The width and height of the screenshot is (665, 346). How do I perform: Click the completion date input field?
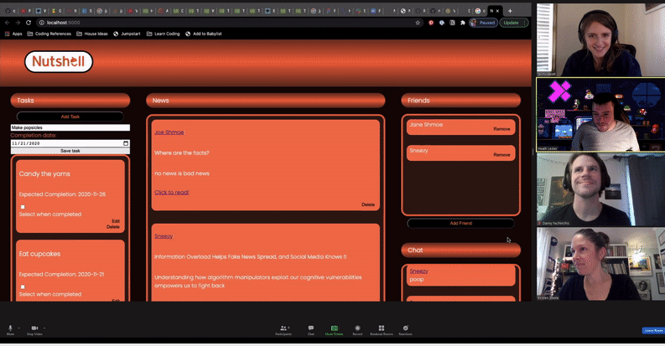[70, 143]
